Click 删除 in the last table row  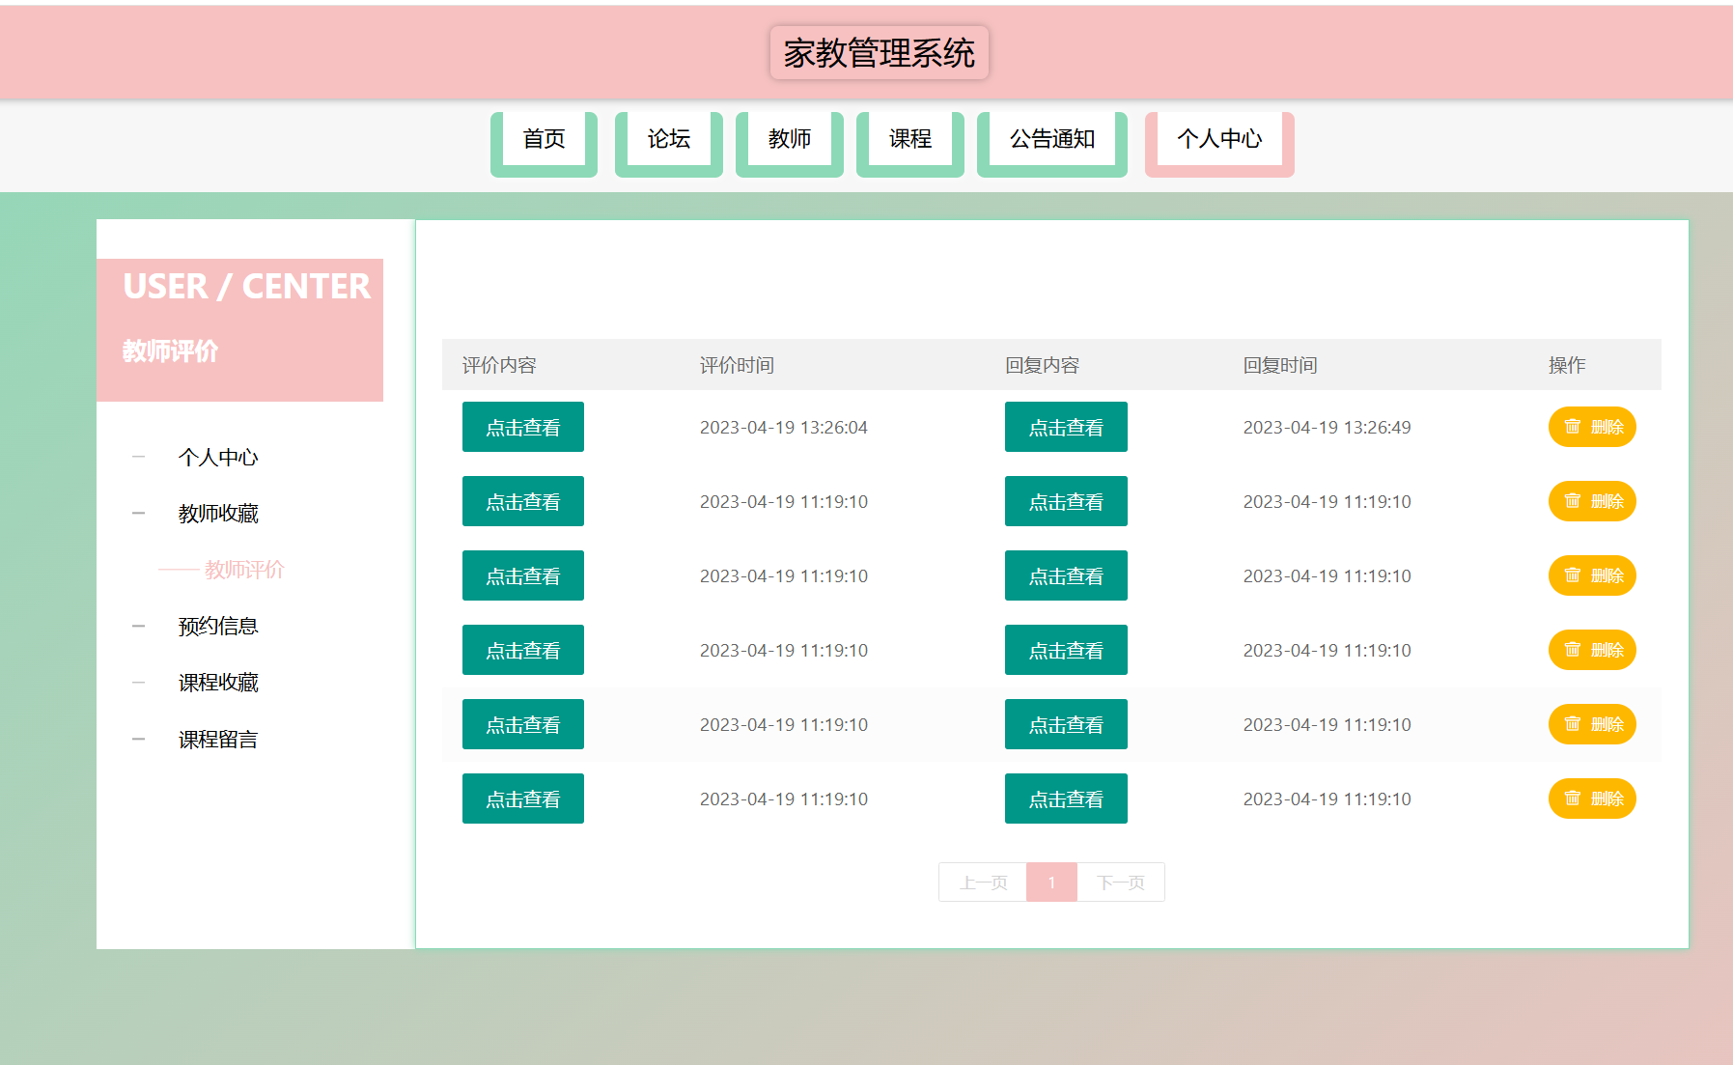[1592, 799]
